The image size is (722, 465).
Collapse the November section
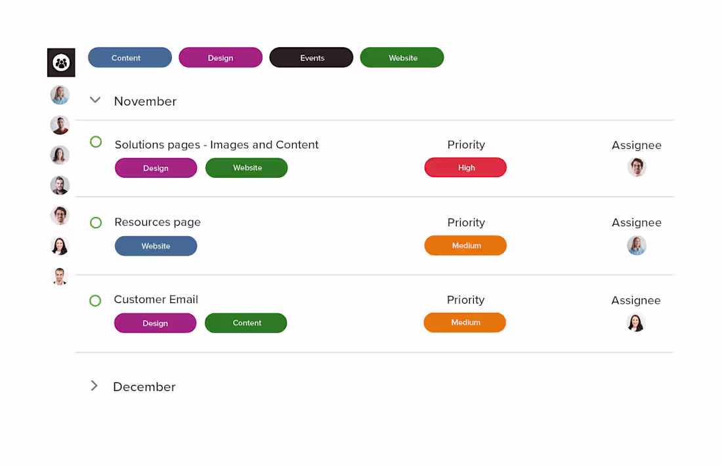(x=95, y=100)
